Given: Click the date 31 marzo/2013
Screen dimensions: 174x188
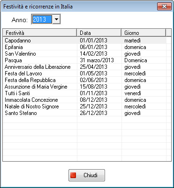Looking at the screenshot, I should [97, 60].
